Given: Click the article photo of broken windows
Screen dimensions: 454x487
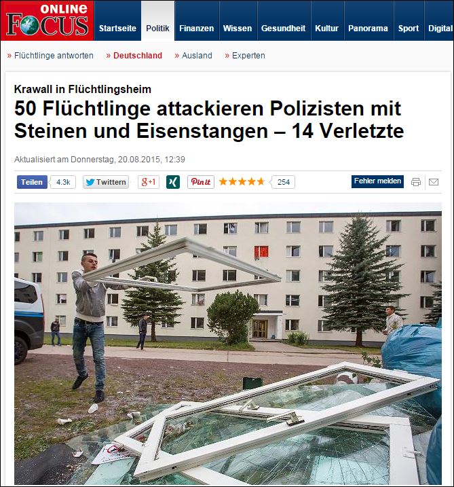Looking at the screenshot, I should tap(228, 344).
